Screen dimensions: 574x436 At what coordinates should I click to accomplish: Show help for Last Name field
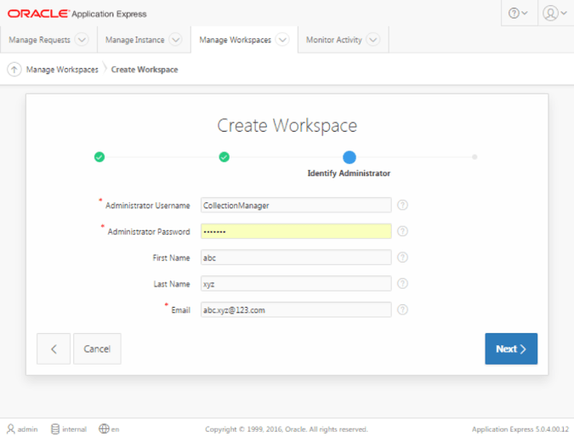pyautogui.click(x=402, y=284)
